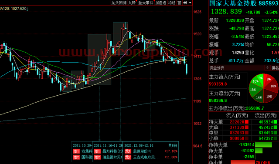Click the 龙2 badge for 瑞芯微

(x=97, y=157)
